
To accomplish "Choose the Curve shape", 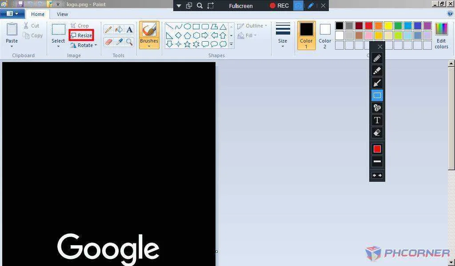I will (179, 27).
